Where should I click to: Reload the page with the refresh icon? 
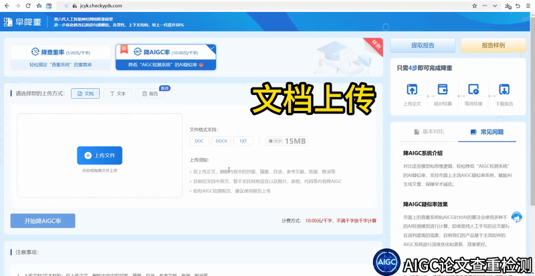(x=28, y=6)
